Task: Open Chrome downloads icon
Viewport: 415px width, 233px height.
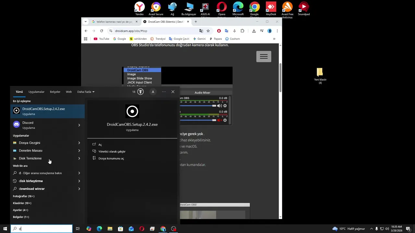Action: tap(254, 31)
